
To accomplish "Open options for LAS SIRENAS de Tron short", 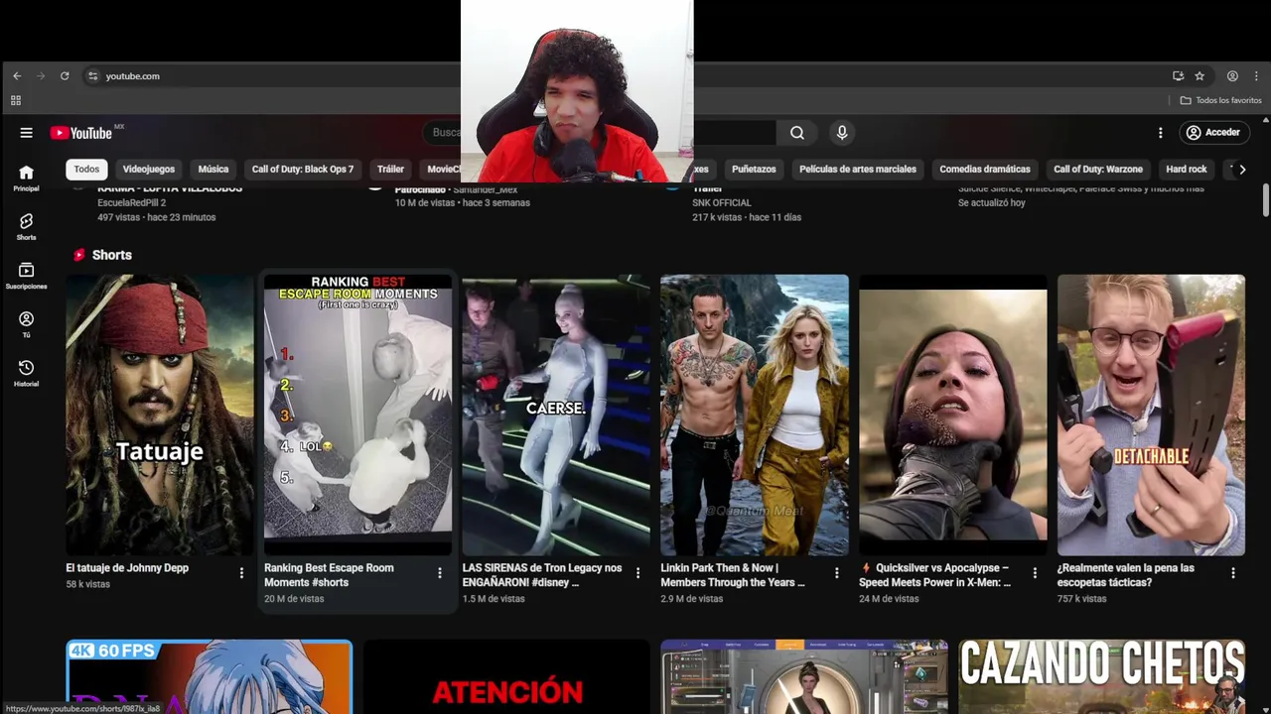I will click(638, 573).
